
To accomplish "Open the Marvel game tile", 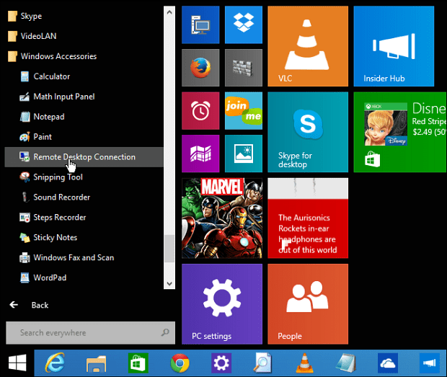I will tap(222, 218).
